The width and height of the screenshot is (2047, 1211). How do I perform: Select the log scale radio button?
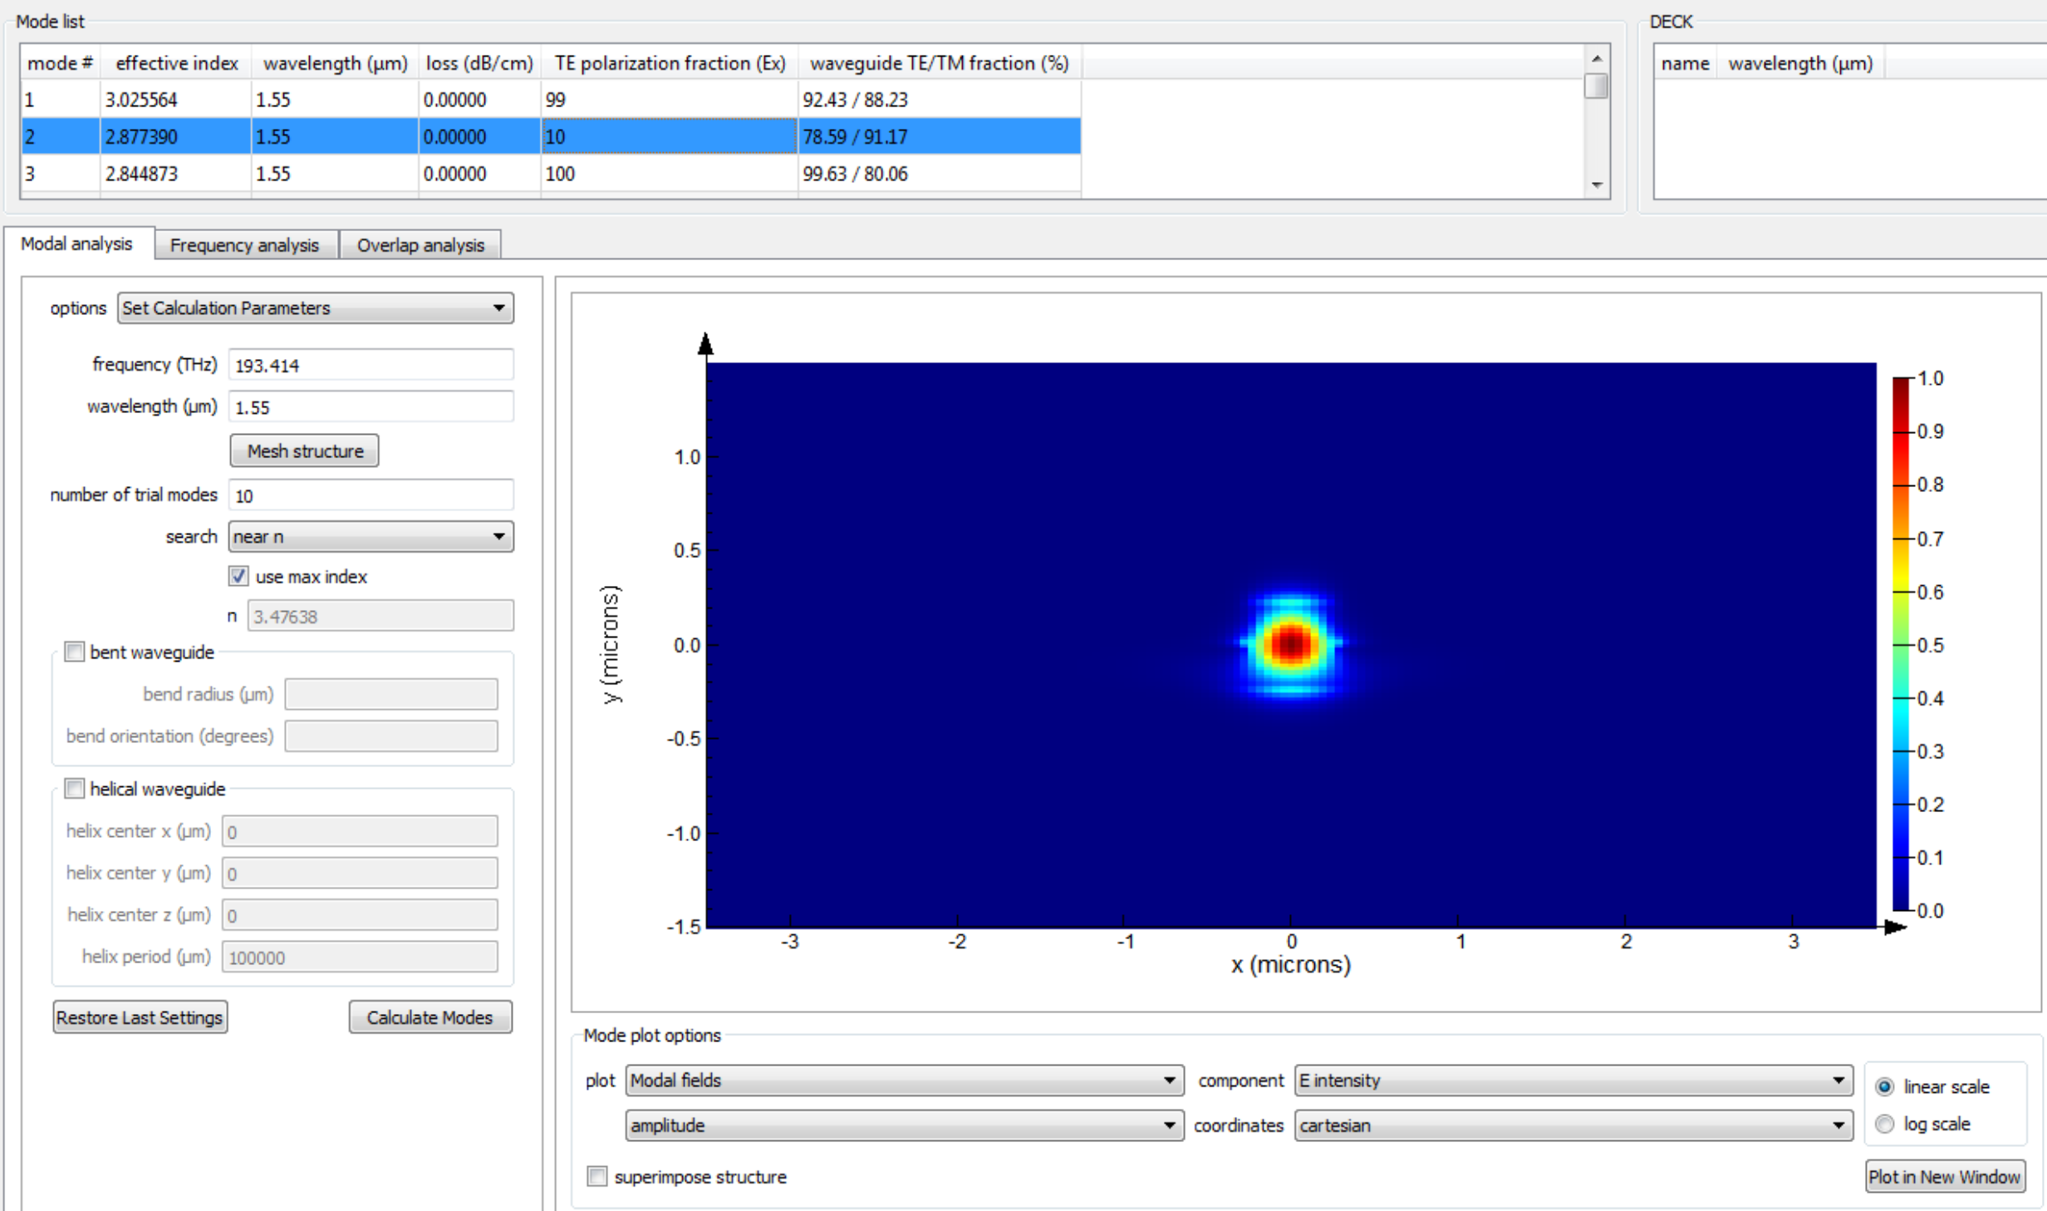point(1884,1124)
